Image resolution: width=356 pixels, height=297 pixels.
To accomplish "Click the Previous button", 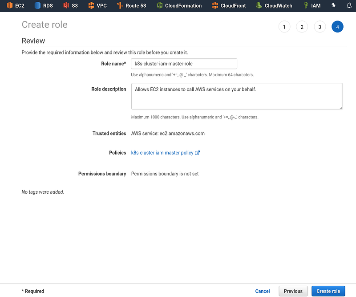I will coord(293,291).
